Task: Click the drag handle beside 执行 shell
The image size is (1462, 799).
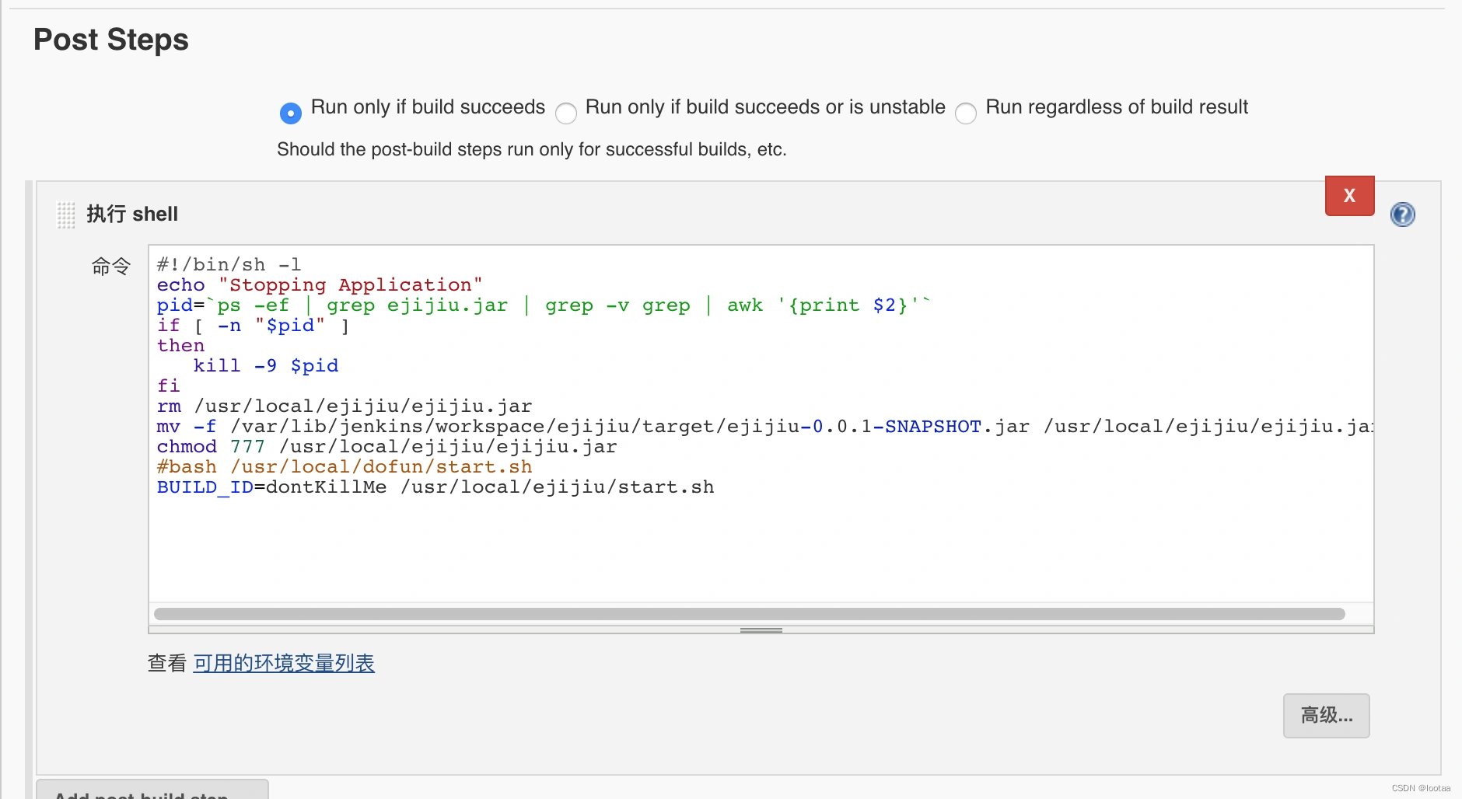Action: 66,215
